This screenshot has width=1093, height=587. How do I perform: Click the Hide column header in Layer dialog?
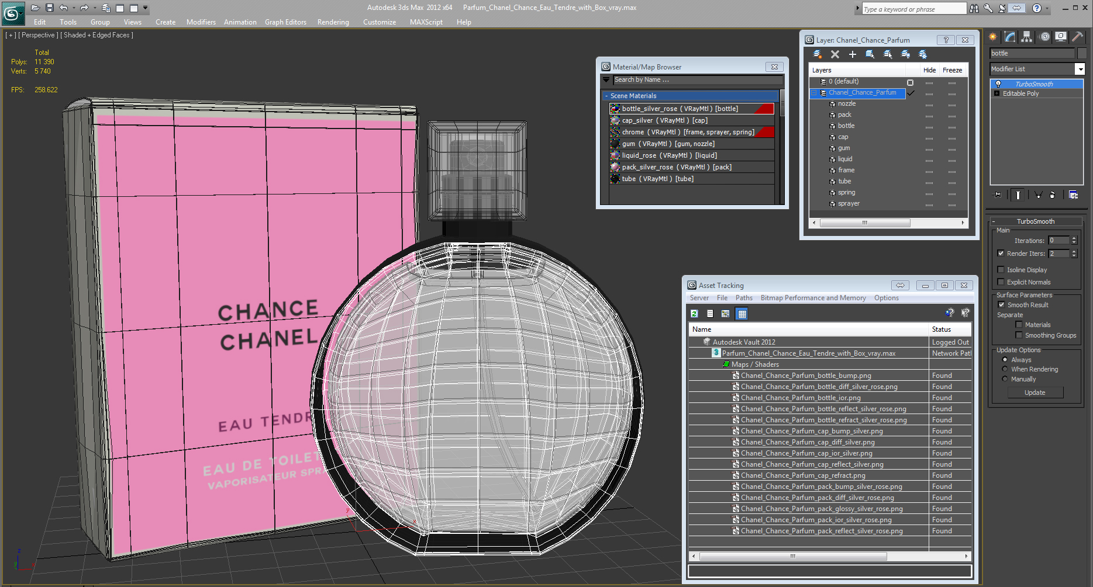[x=929, y=70]
